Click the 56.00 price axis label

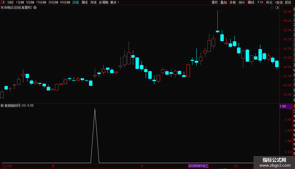pos(287,12)
